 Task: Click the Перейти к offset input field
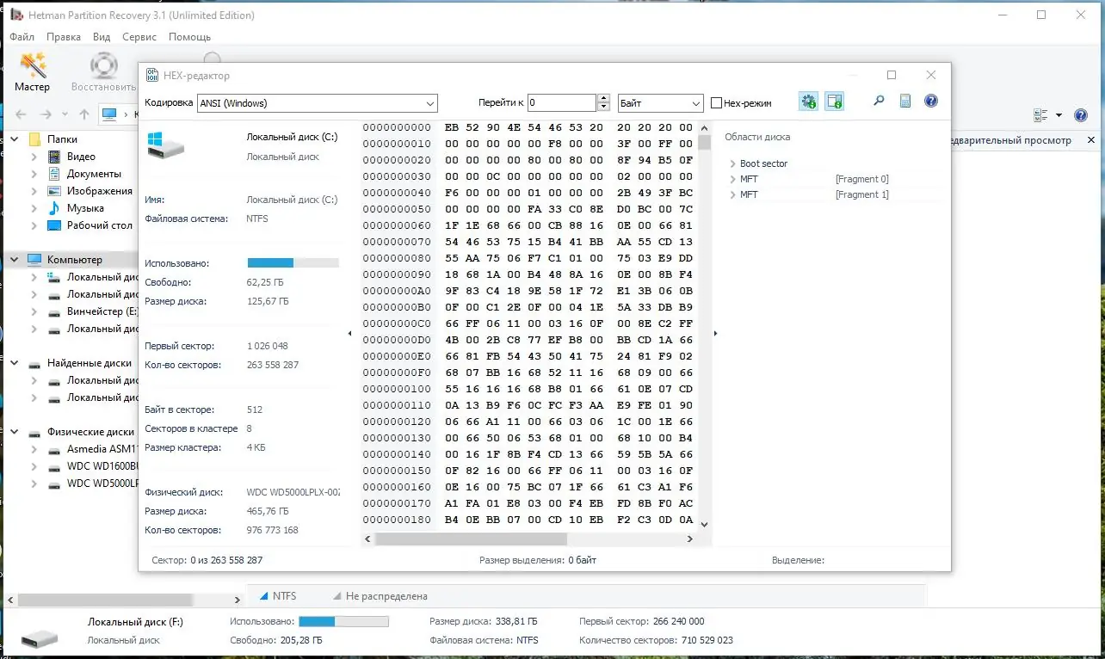(562, 103)
